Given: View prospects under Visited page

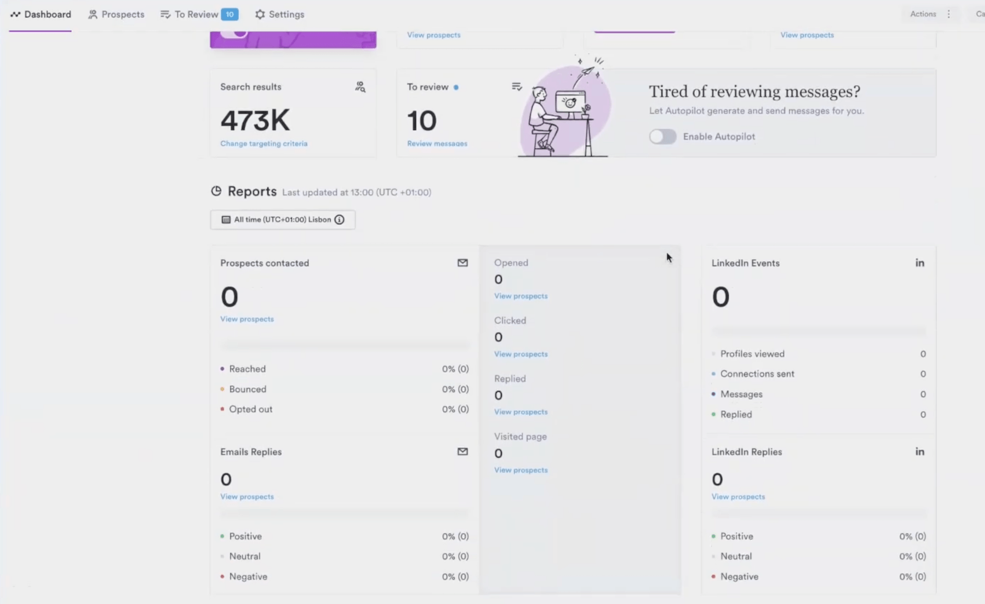Looking at the screenshot, I should [521, 470].
